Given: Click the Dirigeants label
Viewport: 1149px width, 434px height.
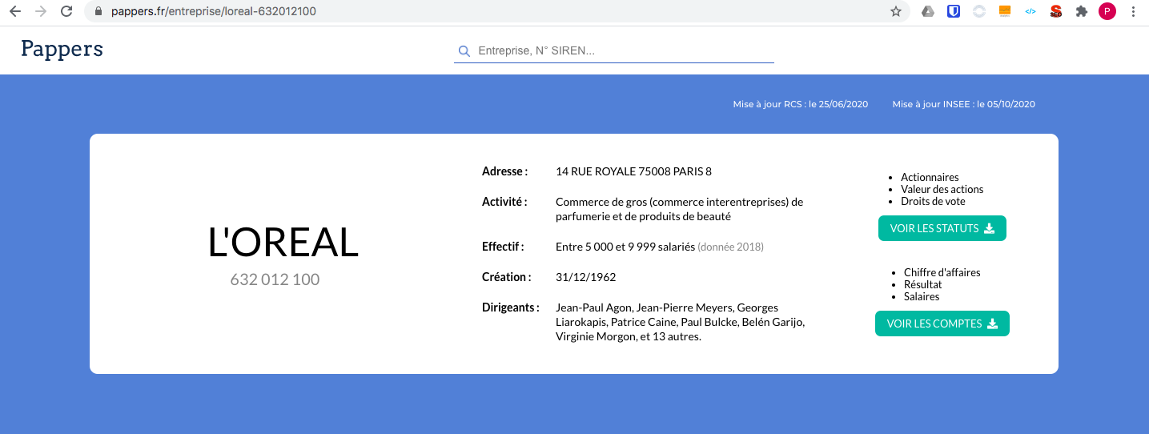Looking at the screenshot, I should pos(510,307).
